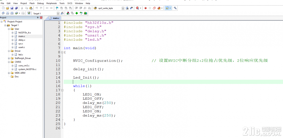Open Options for Target with the magic wand
The image size is (283, 138).
[62, 13]
